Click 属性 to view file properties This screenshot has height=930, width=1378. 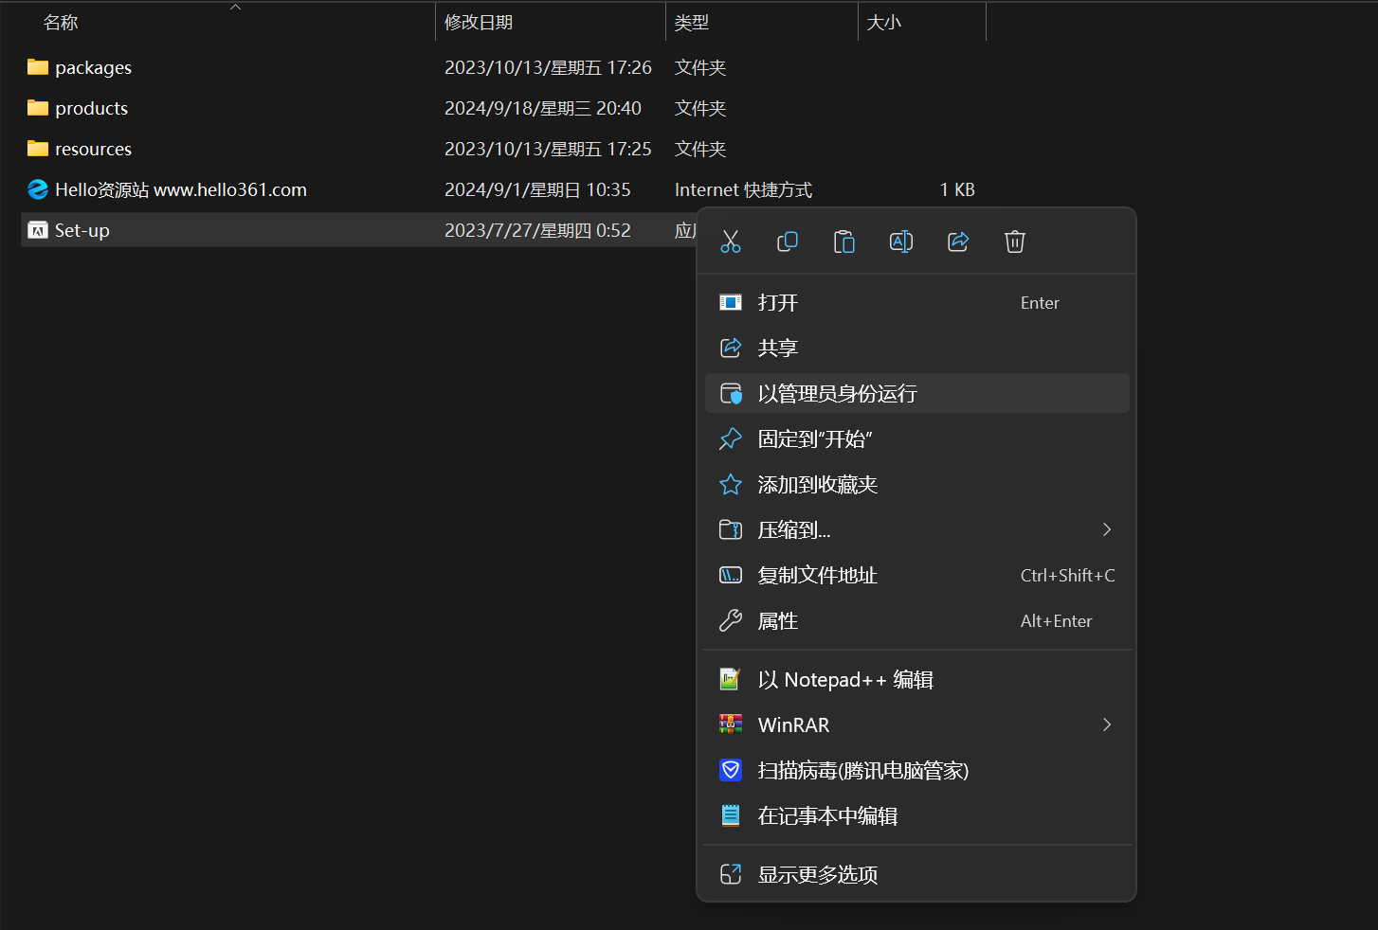click(777, 620)
